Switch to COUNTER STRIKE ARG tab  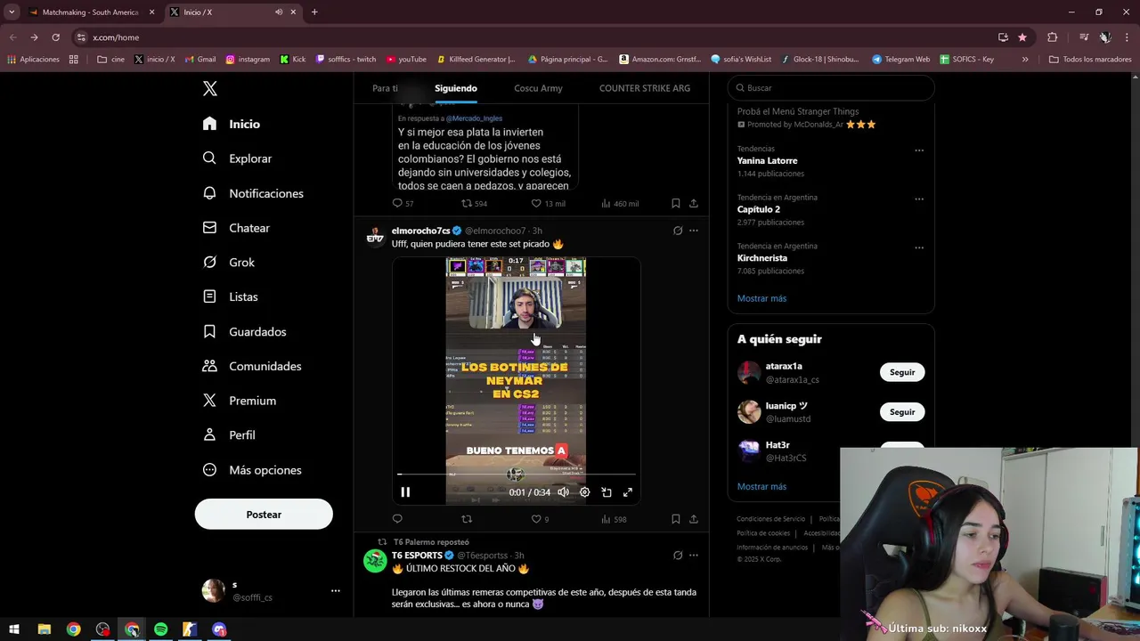(645, 88)
